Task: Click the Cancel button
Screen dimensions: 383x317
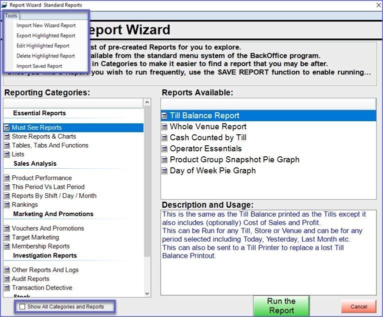Action: point(358,307)
